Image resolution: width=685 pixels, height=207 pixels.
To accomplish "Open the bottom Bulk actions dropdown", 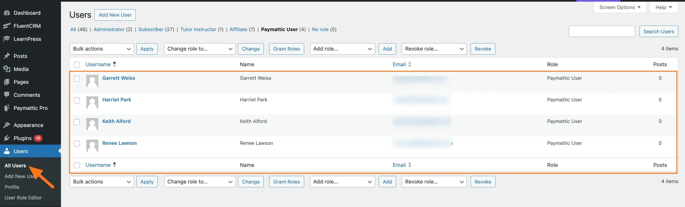I will [x=102, y=182].
